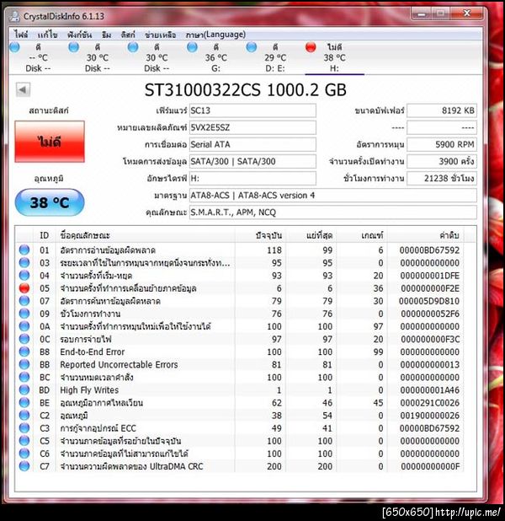The width and height of the screenshot is (505, 521).
Task: Click the interface field Serial ATA
Action: tap(252, 144)
